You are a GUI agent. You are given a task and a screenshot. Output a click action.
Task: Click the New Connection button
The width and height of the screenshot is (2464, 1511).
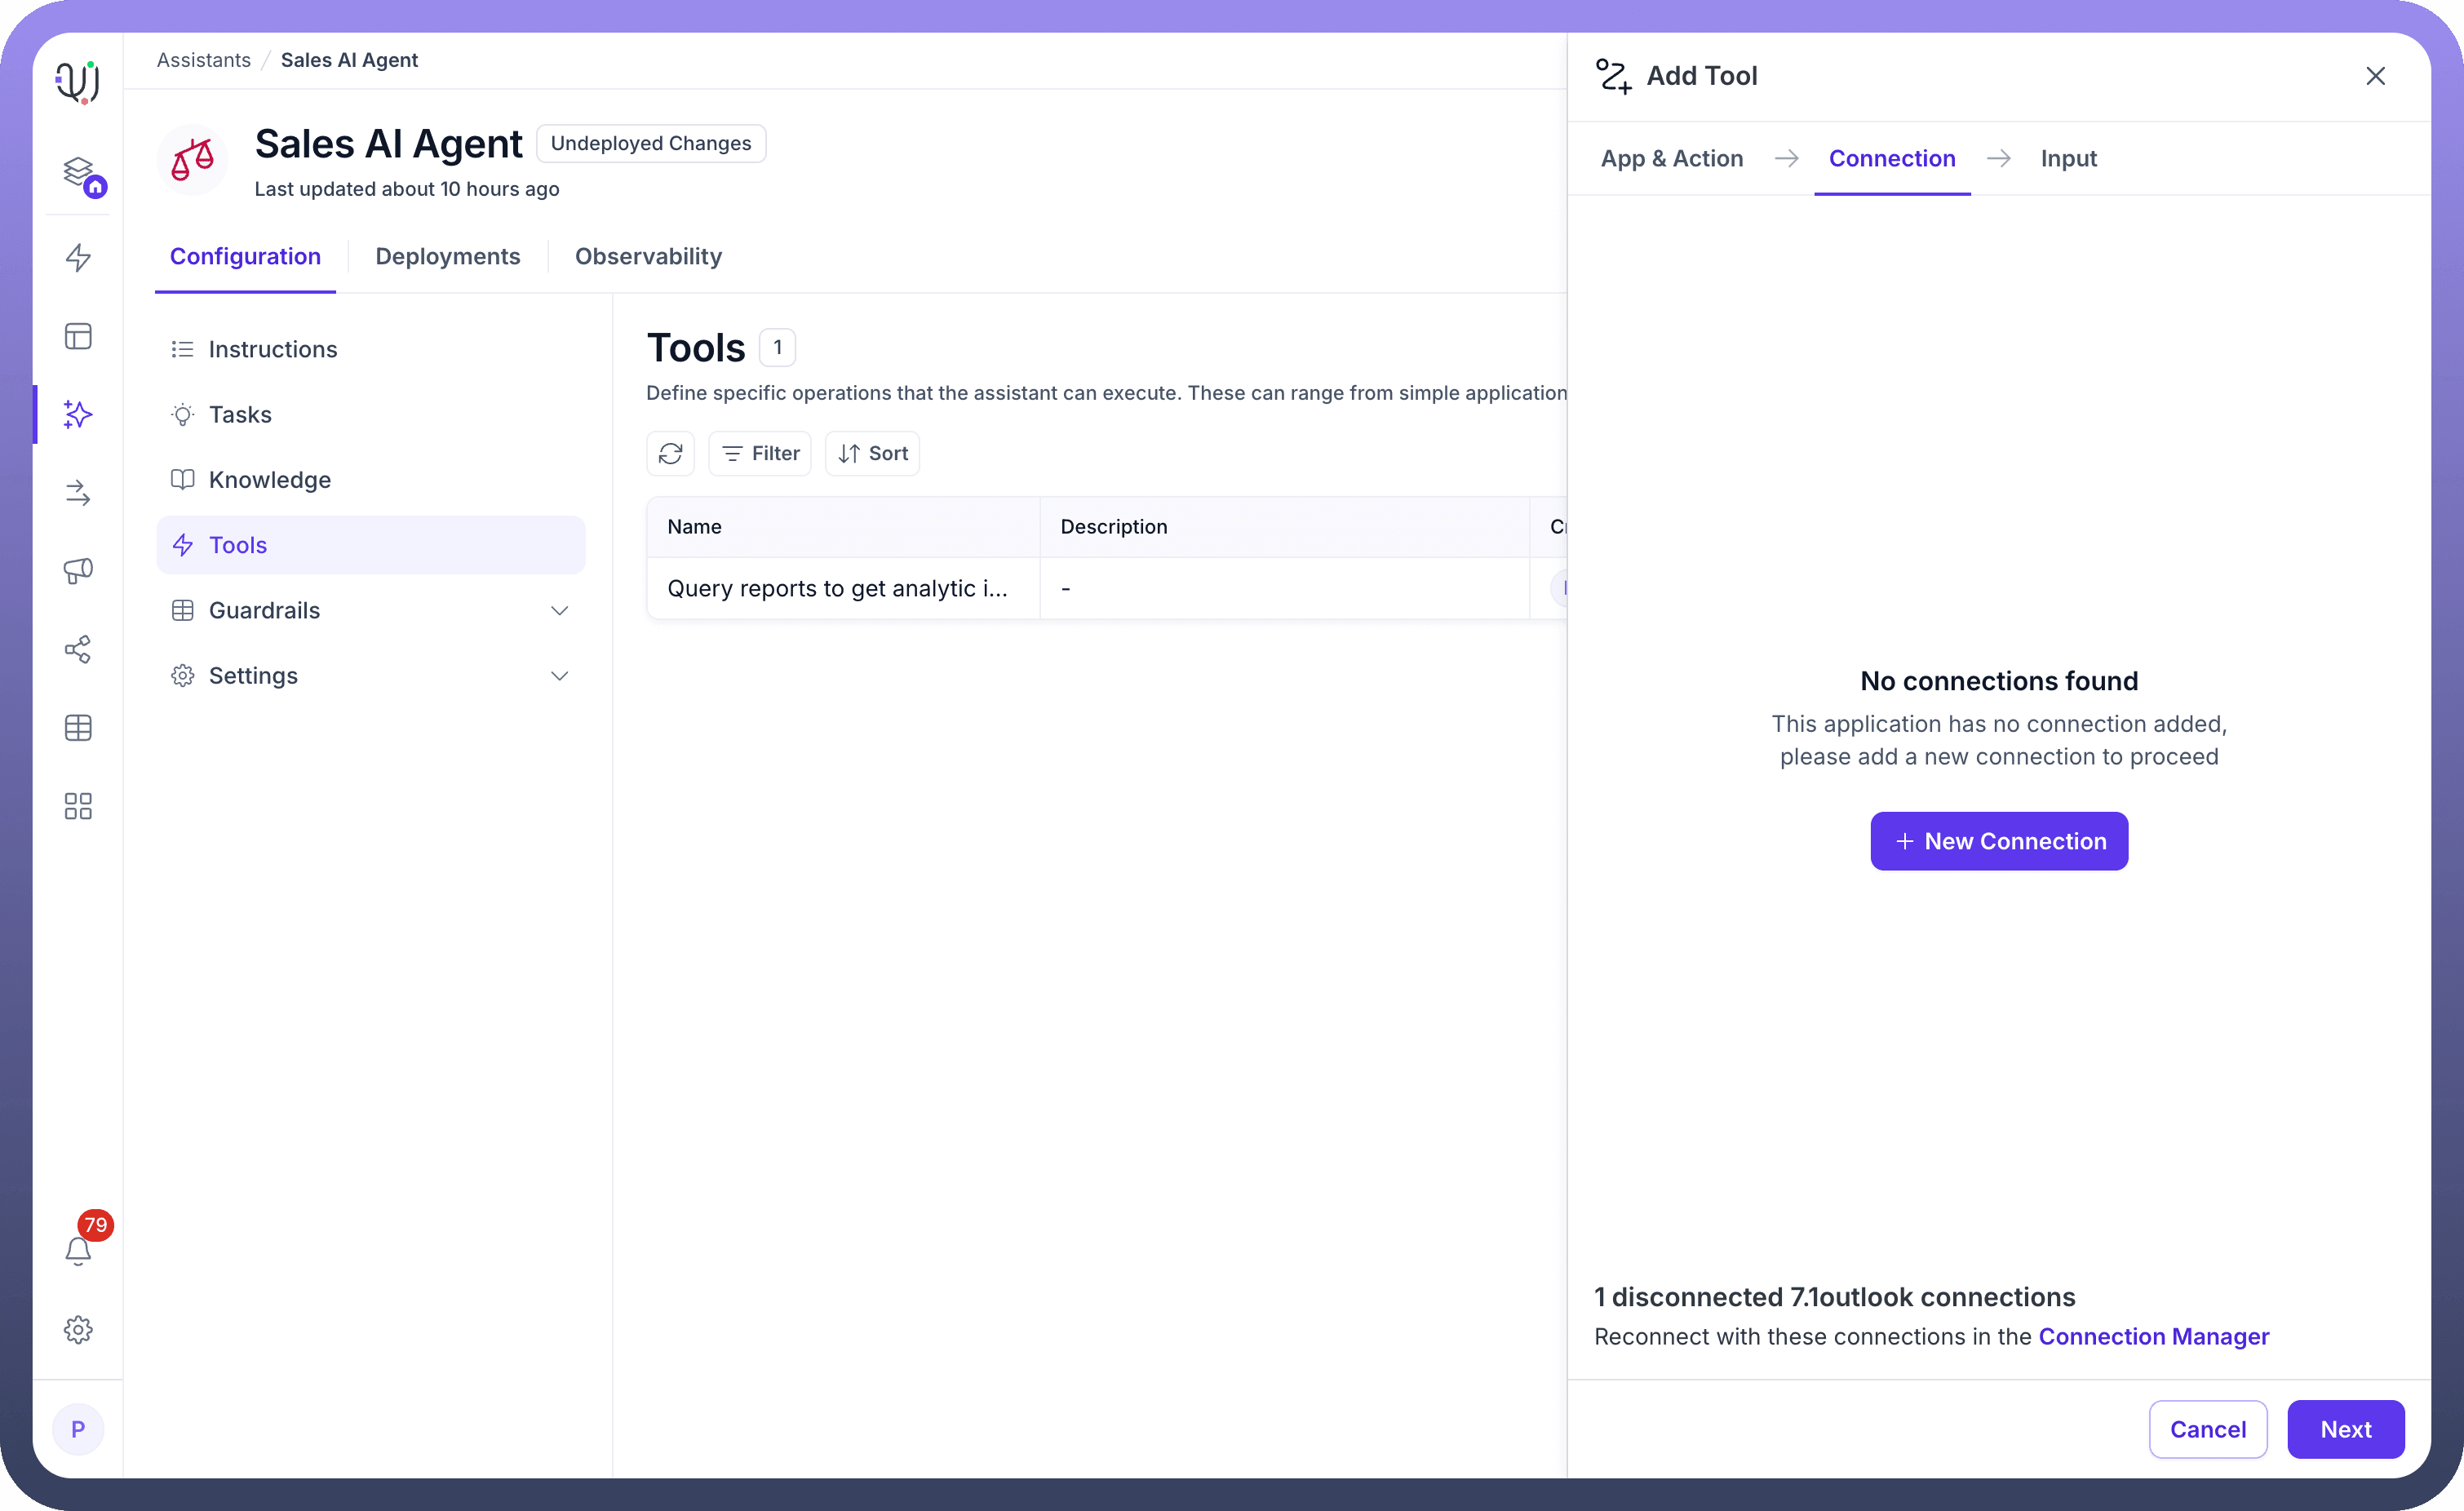pos(1998,841)
